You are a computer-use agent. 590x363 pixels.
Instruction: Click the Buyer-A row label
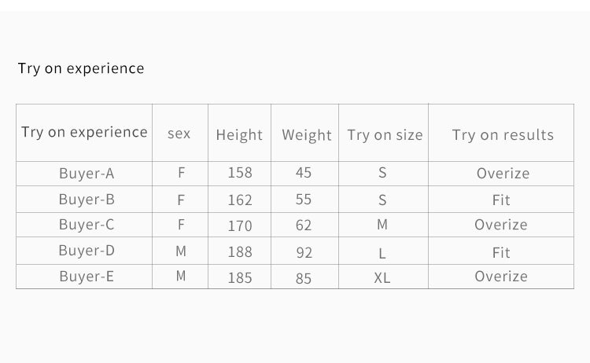[87, 174]
